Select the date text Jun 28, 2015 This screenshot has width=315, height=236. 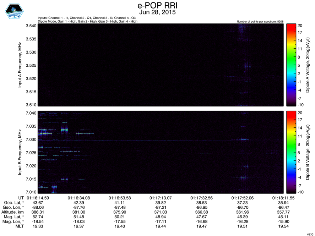pyautogui.click(x=157, y=12)
